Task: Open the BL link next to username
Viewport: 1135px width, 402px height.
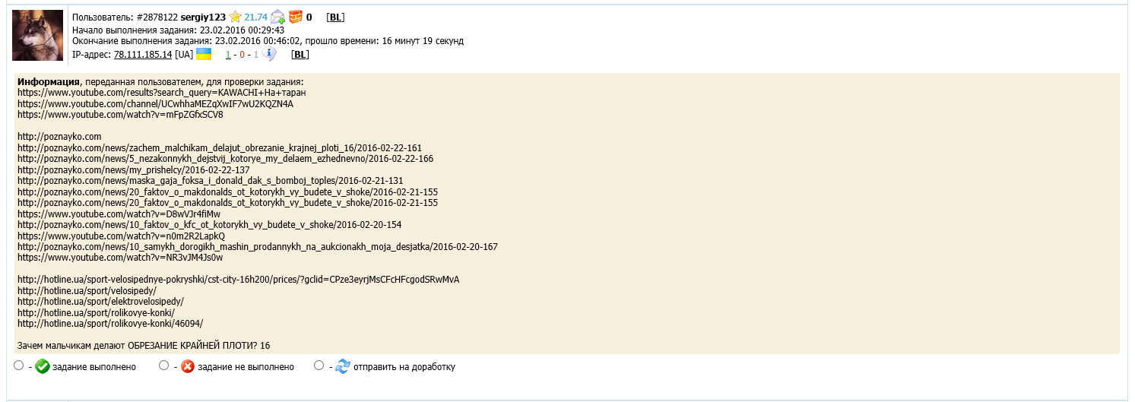Action: pos(335,17)
